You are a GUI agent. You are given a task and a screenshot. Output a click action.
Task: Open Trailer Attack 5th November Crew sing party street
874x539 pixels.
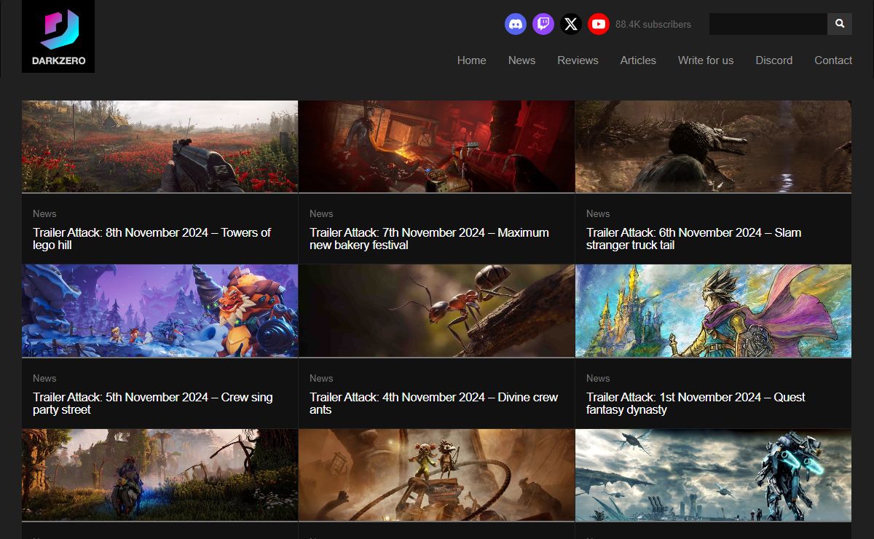pos(153,404)
